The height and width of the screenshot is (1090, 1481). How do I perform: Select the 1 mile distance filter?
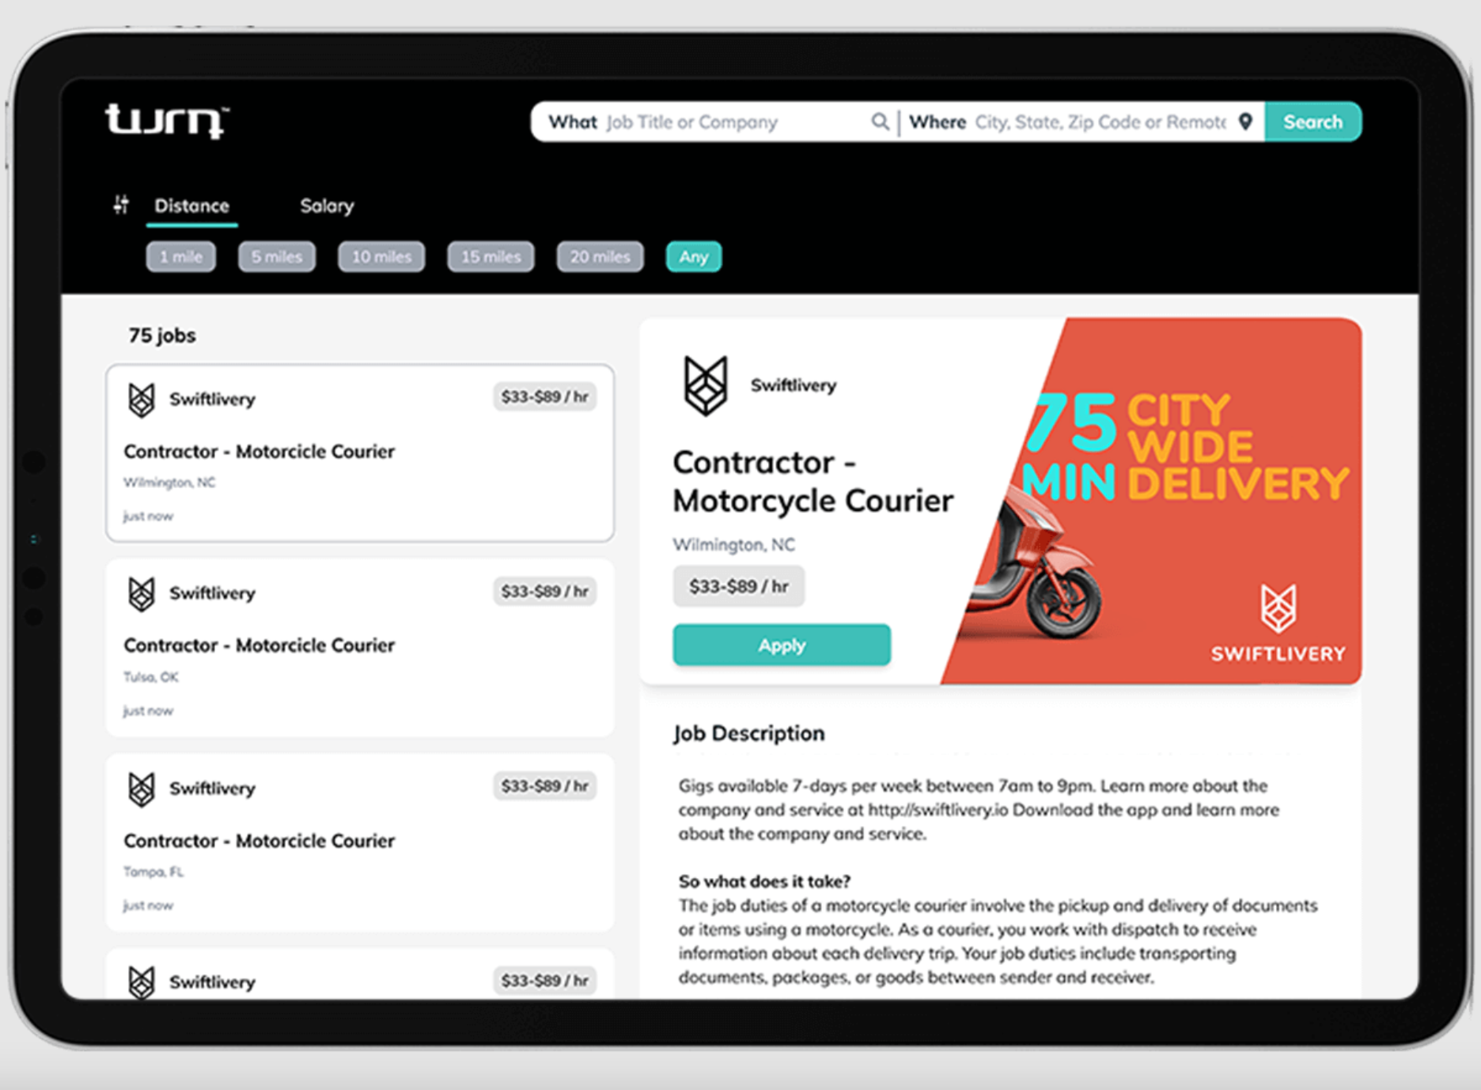181,256
